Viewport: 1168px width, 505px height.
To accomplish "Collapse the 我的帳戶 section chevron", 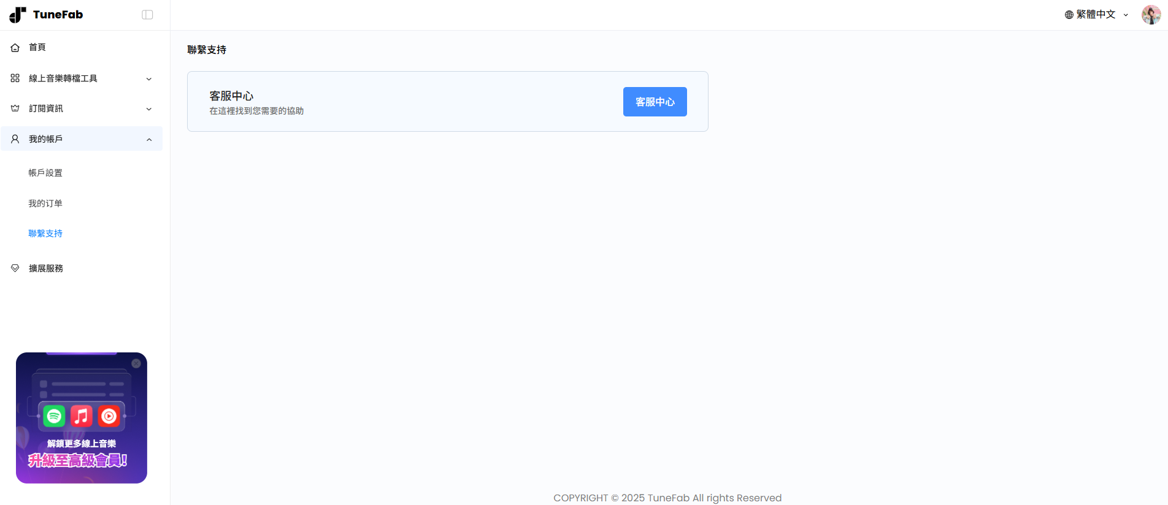I will (x=148, y=140).
